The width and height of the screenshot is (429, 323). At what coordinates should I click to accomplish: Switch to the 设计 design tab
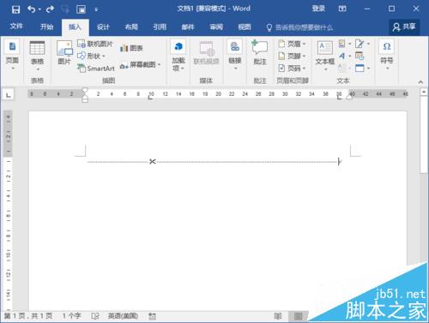click(103, 27)
